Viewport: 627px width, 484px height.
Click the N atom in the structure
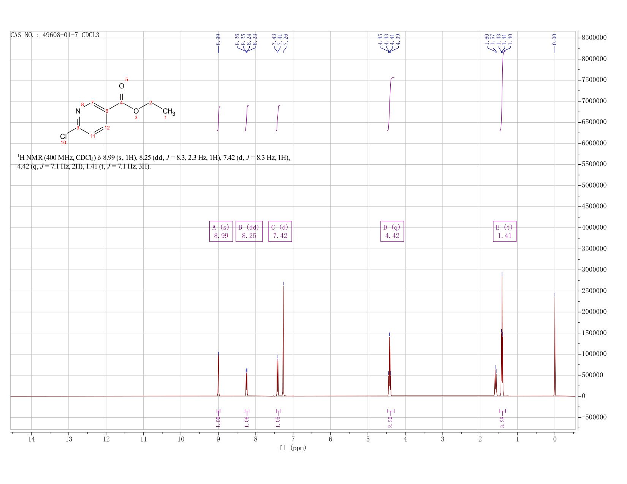78,111
